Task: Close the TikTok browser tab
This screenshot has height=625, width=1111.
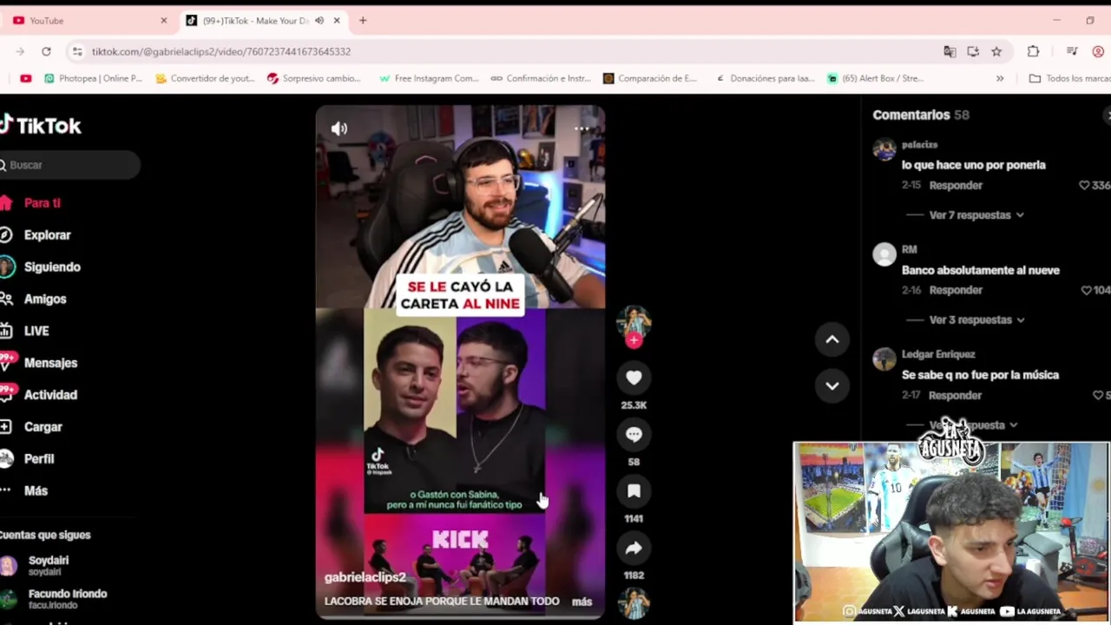Action: tap(337, 20)
